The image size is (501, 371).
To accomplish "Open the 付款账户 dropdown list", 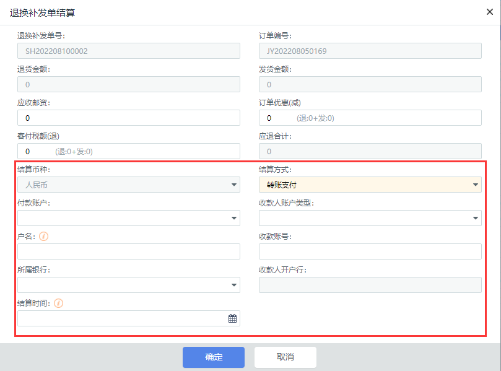I will tap(234, 218).
